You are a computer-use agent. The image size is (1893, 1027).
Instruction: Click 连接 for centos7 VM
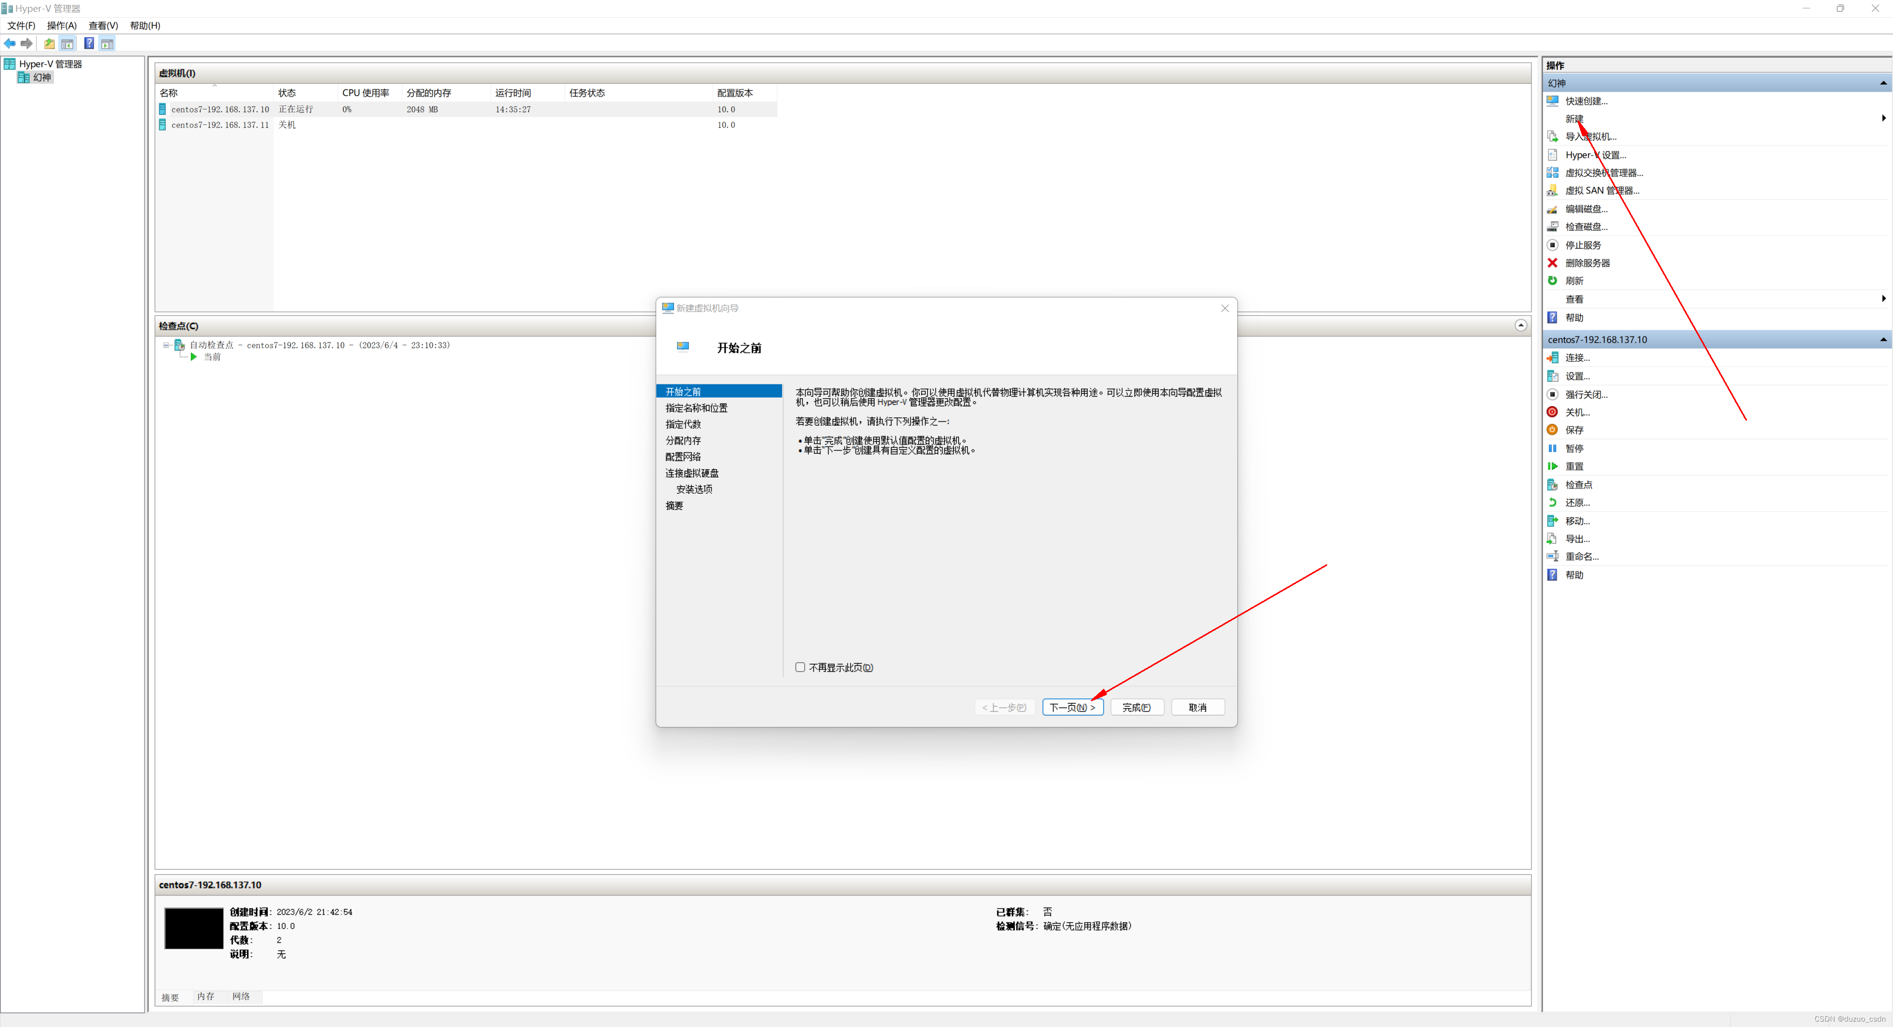pos(1577,358)
